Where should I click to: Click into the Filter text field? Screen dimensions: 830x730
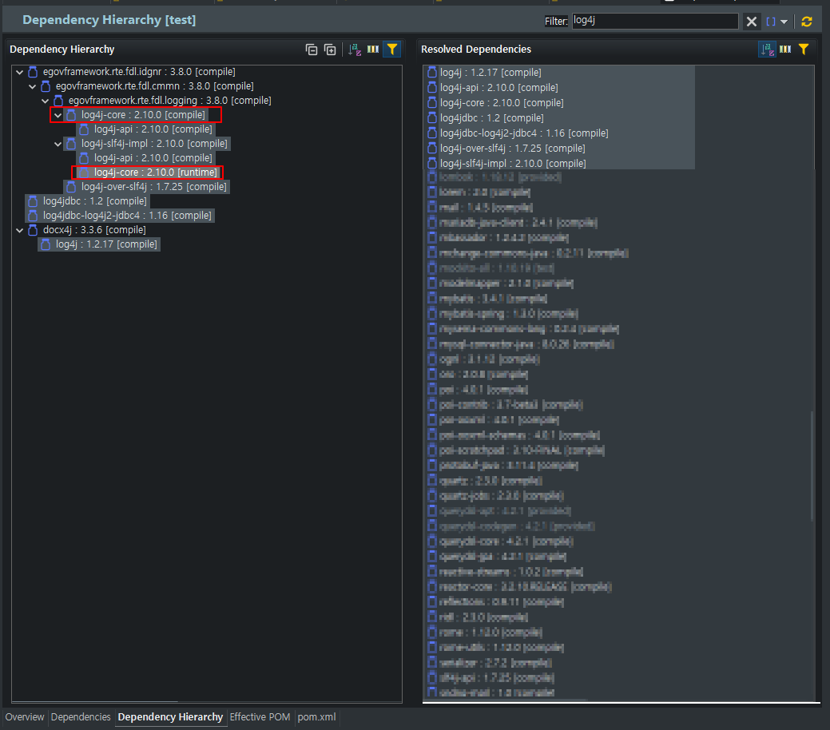[x=655, y=21]
